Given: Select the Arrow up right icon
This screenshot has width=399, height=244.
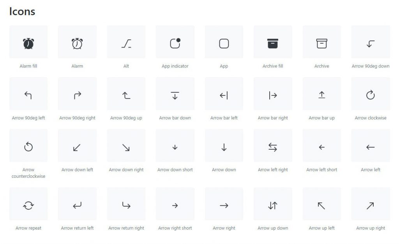Looking at the screenshot, I should [x=370, y=205].
